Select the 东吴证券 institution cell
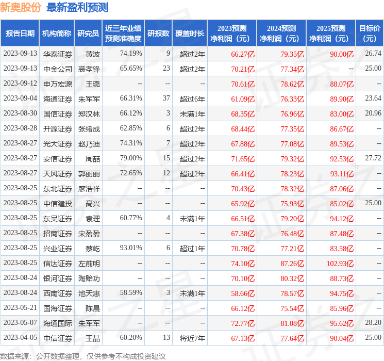The width and height of the screenshot is (384, 361). click(x=58, y=218)
